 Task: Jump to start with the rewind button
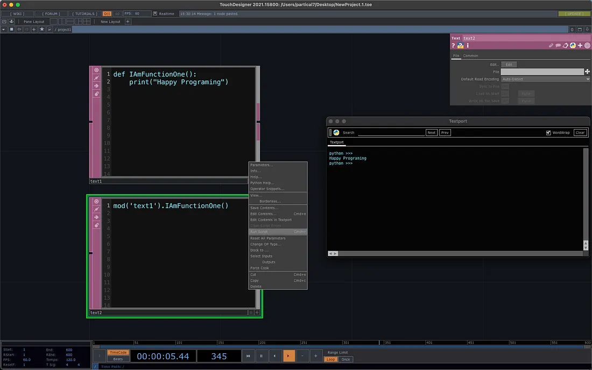[248, 356]
